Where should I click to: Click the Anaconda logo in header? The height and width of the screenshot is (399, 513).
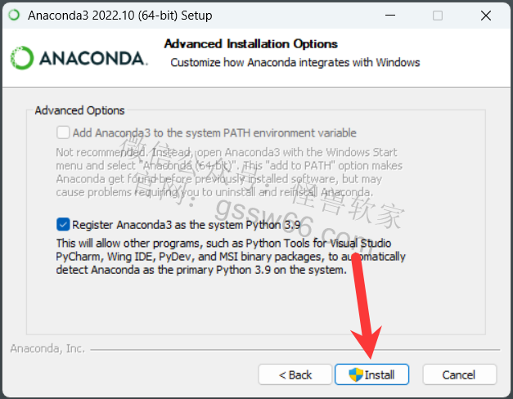tap(79, 58)
